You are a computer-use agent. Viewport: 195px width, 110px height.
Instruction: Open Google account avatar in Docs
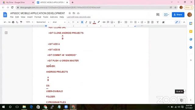(190, 15)
